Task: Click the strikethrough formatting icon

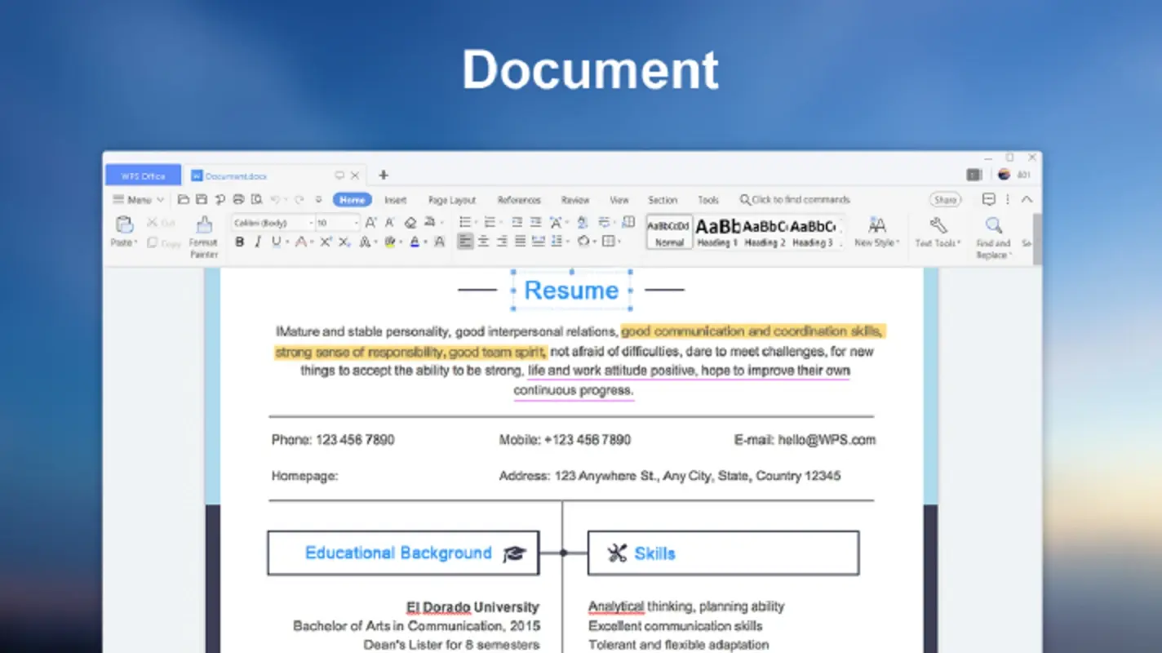Action: (x=301, y=242)
